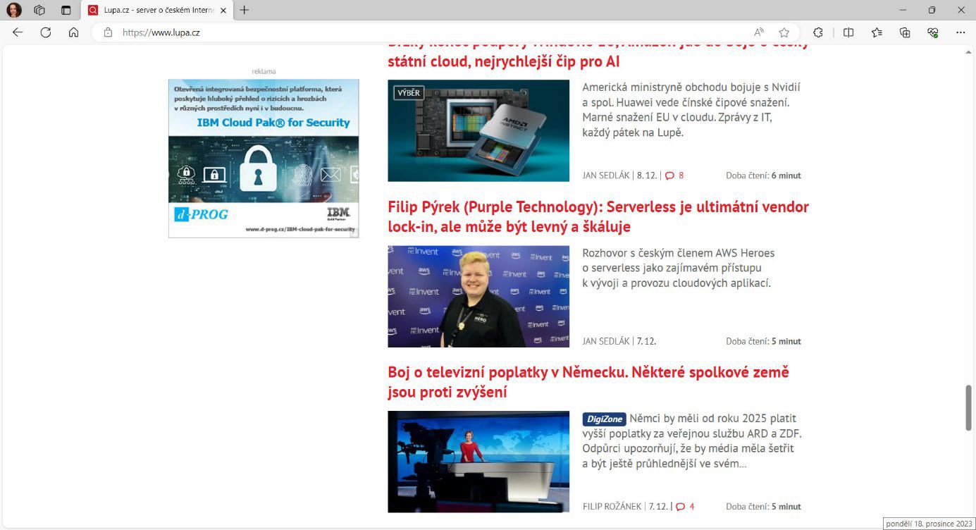
Task: Open the Workspaces icon in title bar
Action: tap(39, 11)
